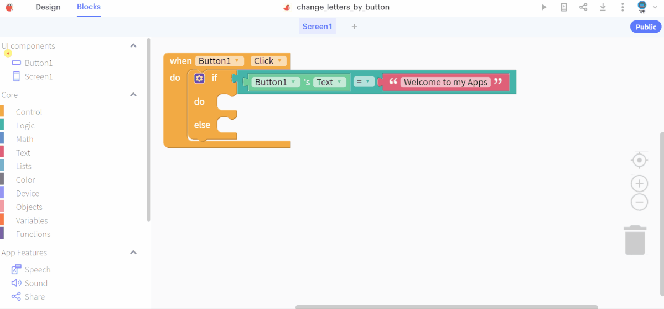Collapse the Core section
Screen dimensions: 664x309
click(x=133, y=95)
